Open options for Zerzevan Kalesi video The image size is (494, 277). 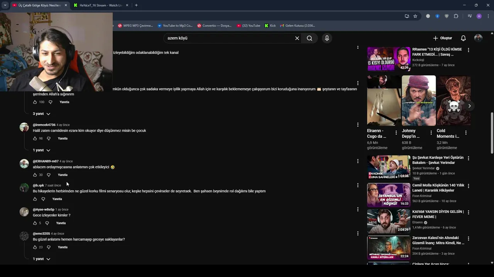[469, 239]
